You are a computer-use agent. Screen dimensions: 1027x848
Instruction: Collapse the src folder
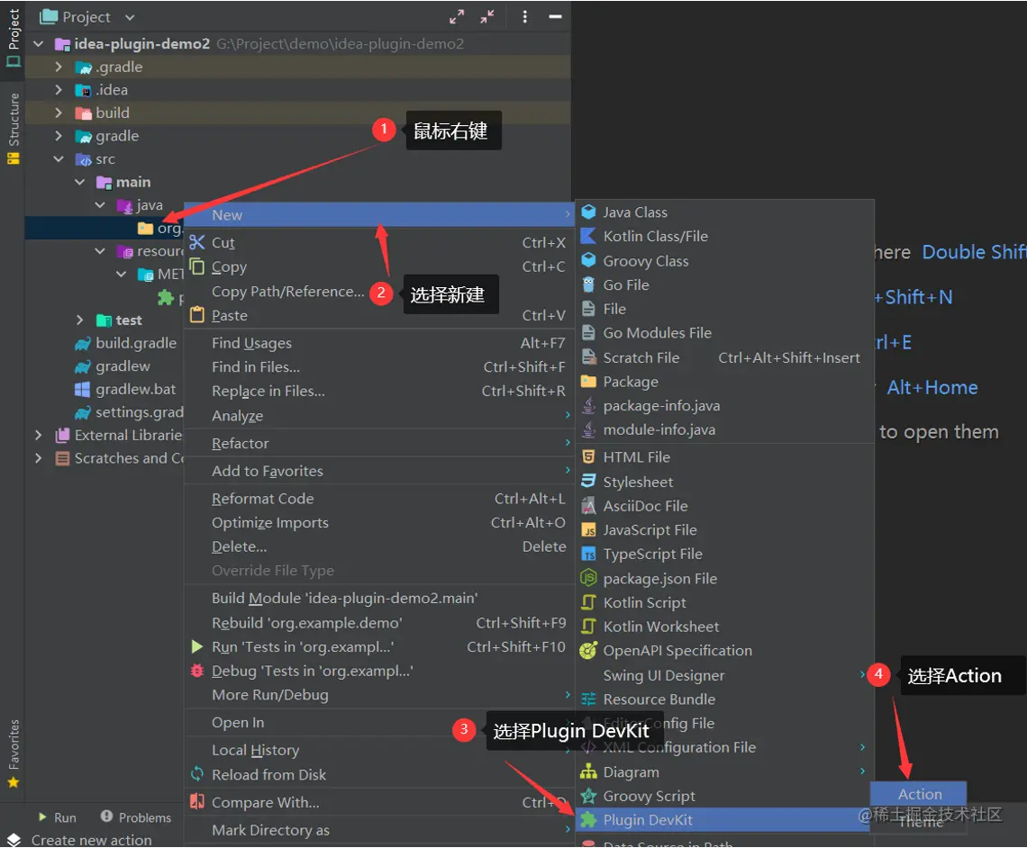click(x=59, y=159)
